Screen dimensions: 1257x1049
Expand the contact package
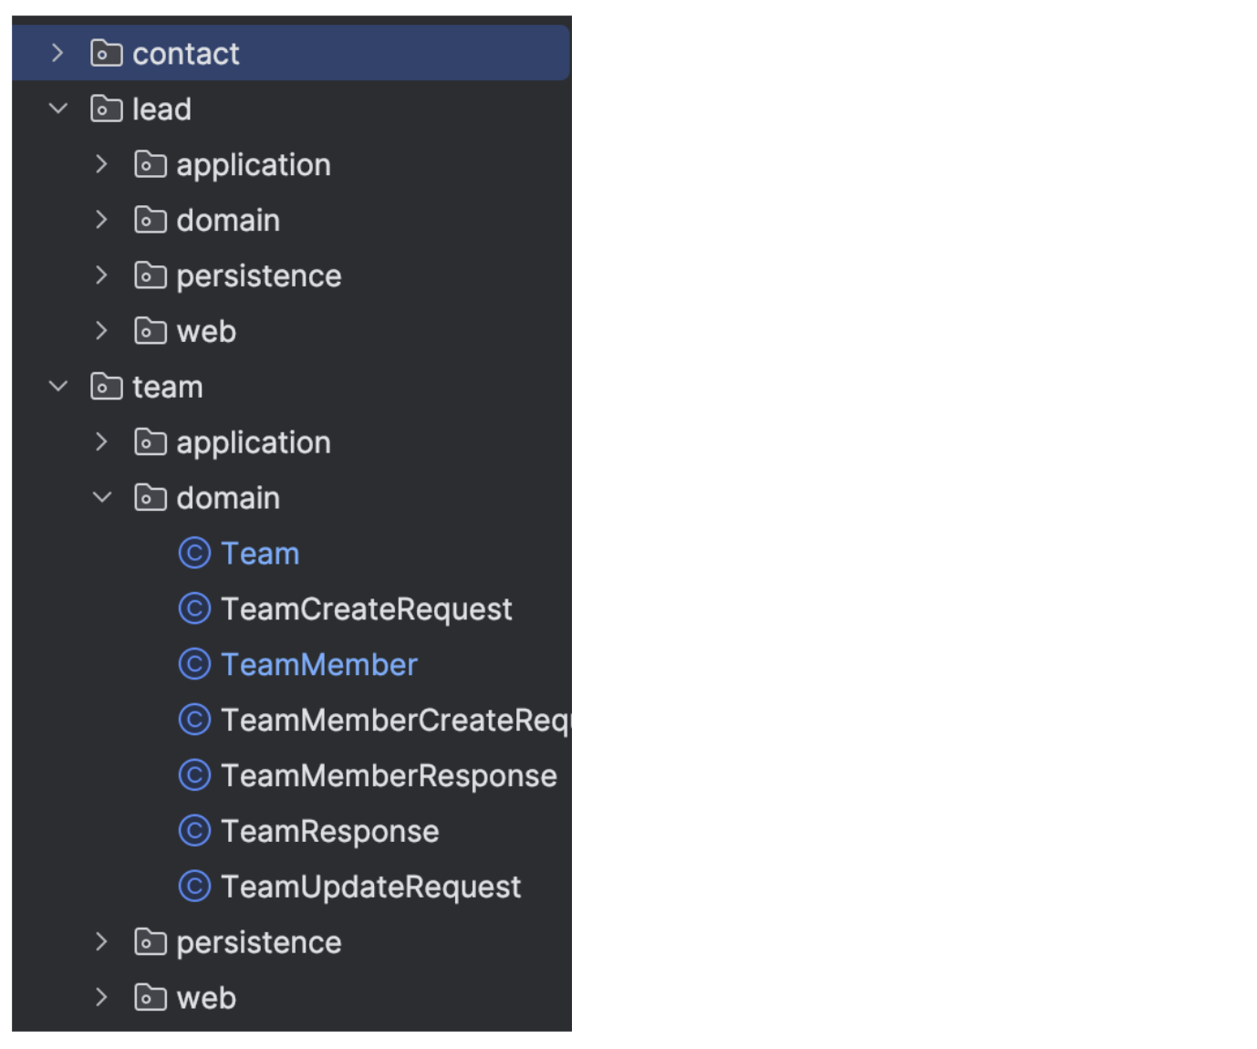[x=57, y=54]
